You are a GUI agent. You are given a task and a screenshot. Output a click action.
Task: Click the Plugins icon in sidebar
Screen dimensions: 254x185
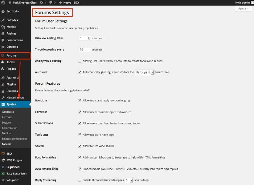[x=3, y=84]
